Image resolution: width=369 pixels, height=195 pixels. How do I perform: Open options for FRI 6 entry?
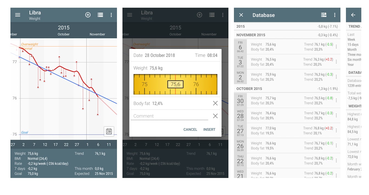[336, 47]
